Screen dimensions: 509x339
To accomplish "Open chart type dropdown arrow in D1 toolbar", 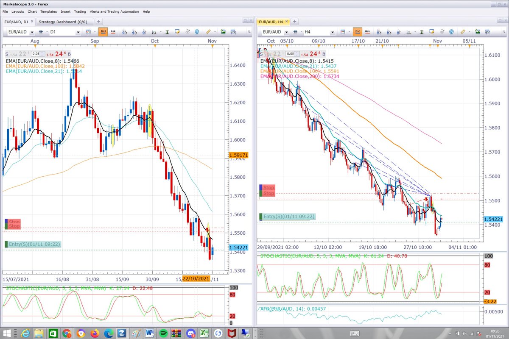I will coord(95,32).
